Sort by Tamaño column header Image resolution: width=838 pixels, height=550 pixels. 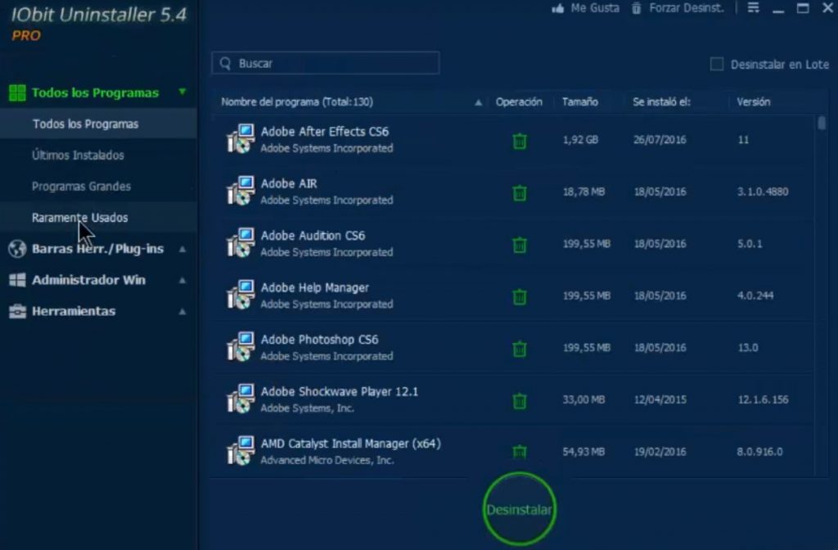(x=580, y=102)
